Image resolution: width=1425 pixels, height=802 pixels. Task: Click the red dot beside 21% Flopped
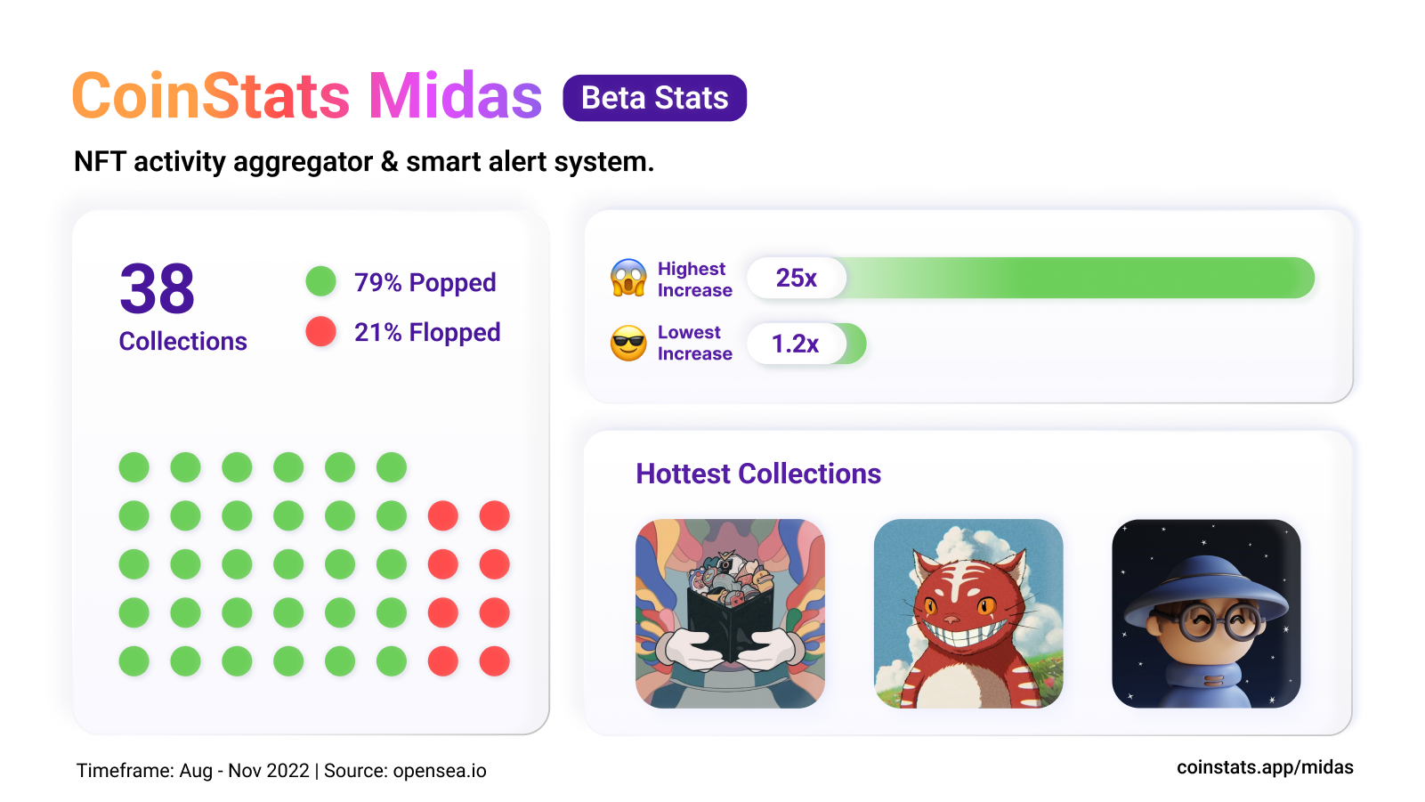click(320, 331)
